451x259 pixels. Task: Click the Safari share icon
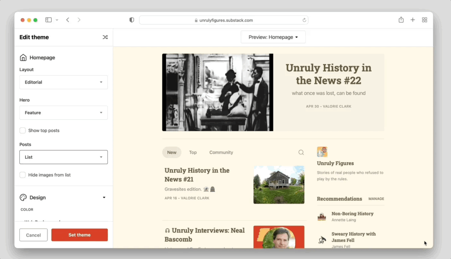[x=401, y=20]
